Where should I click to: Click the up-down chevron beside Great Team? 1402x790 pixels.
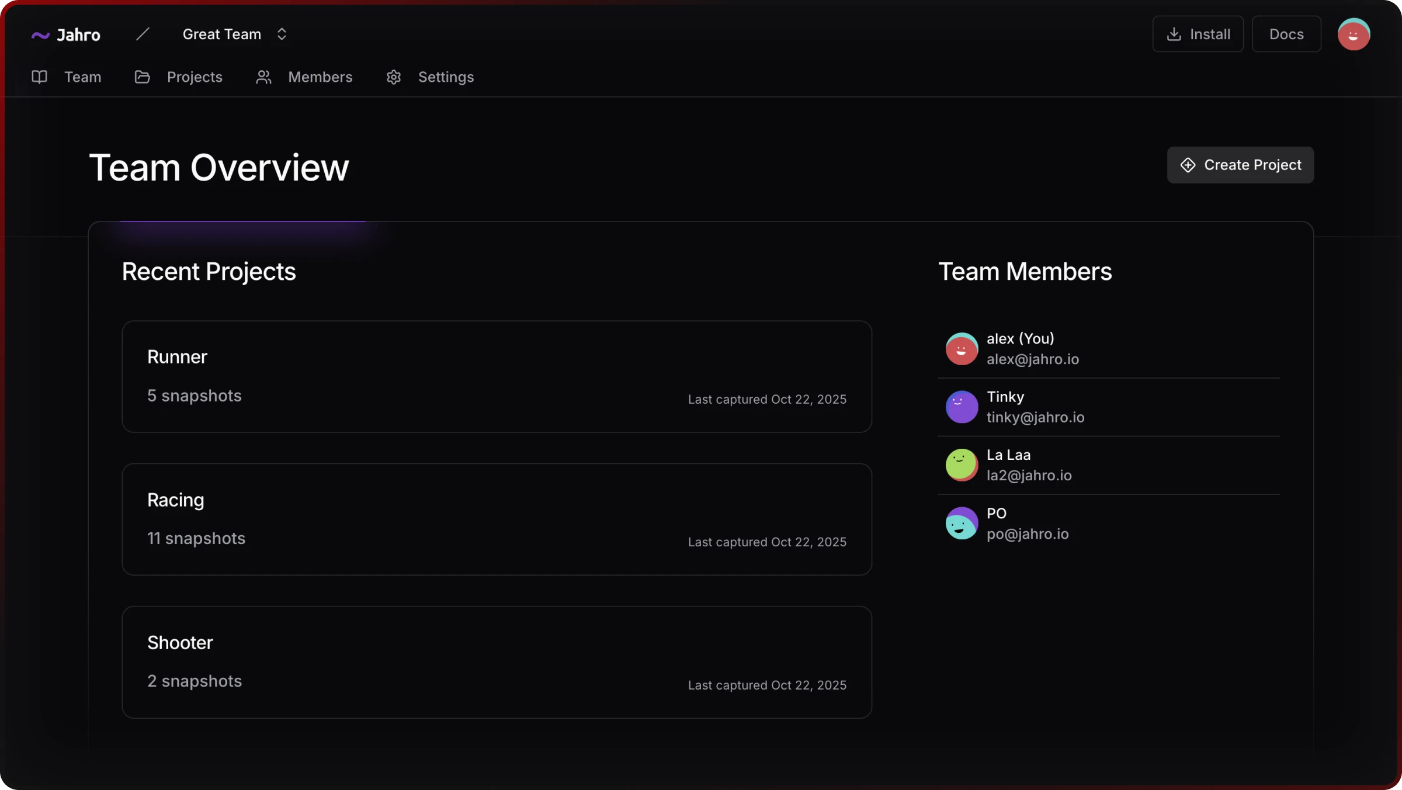click(x=282, y=34)
